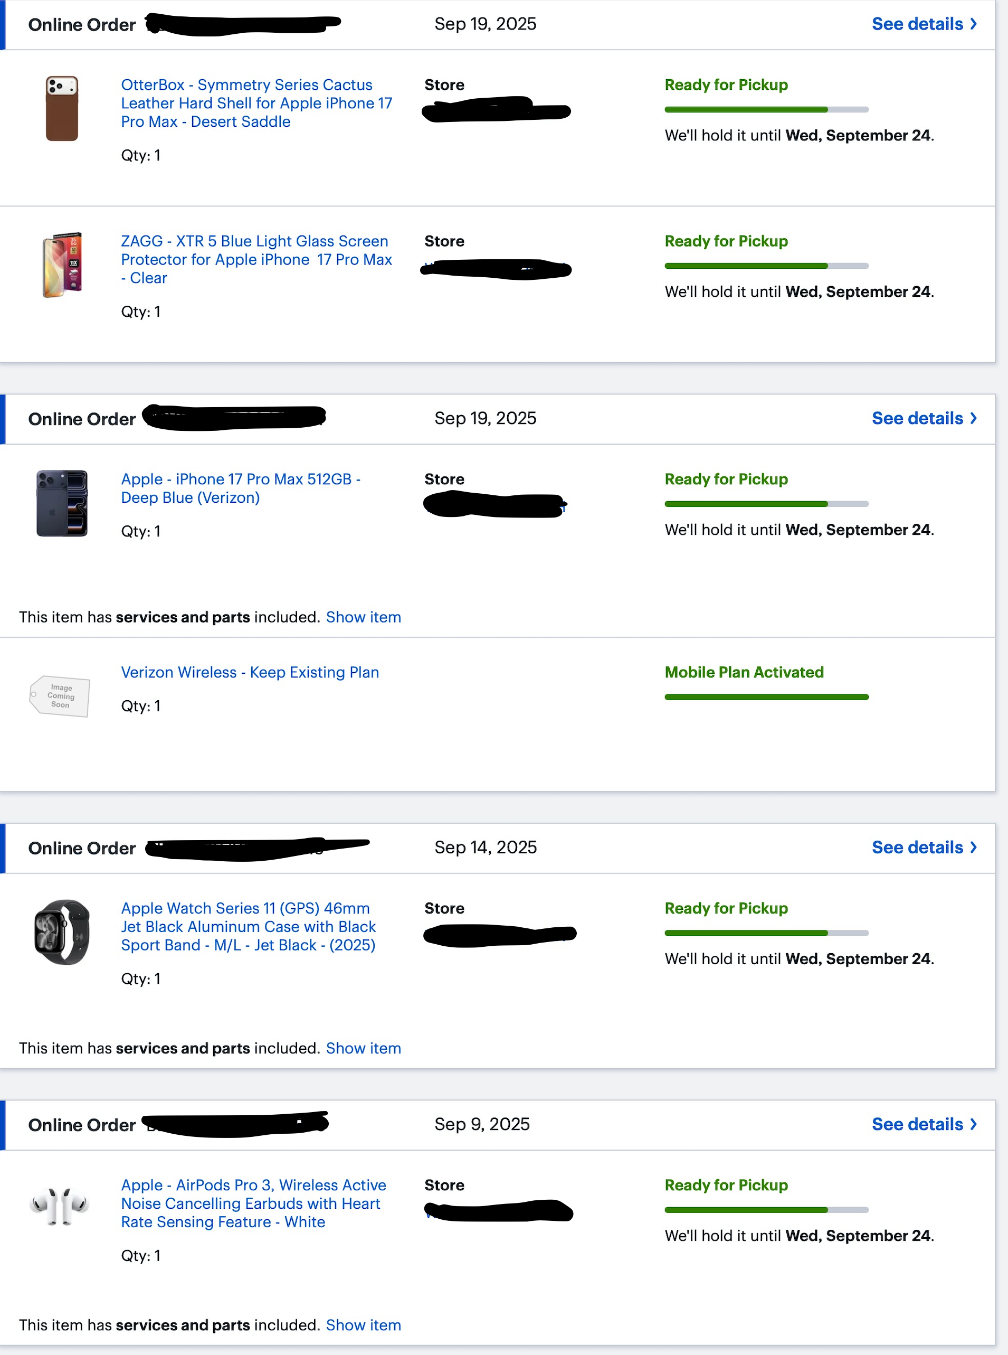Viewport: 1008px width, 1355px height.
Task: Open the Verizon Wireless Keep Existing Plan link
Action: 250,672
